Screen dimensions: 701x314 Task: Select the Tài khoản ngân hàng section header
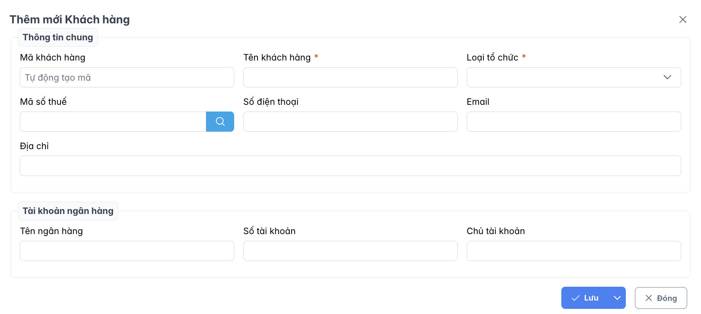click(x=68, y=211)
